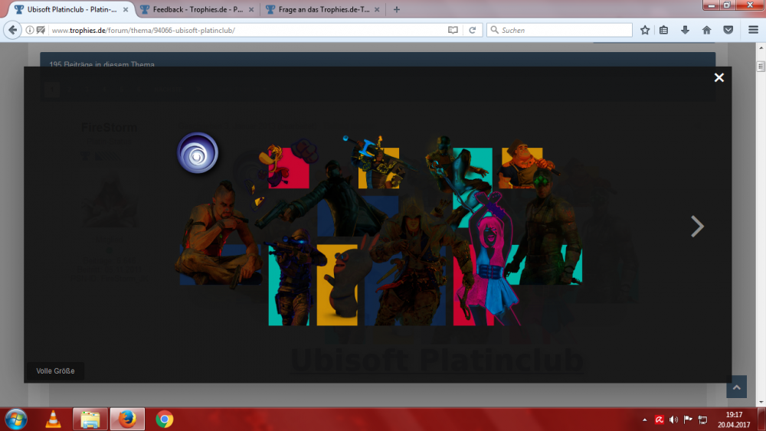The image size is (766, 431).
Task: Click the scroll-to-top arrow button
Action: pyautogui.click(x=736, y=387)
